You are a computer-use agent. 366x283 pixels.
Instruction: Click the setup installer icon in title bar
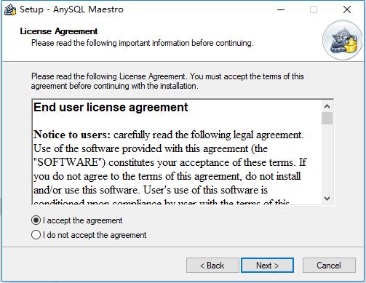point(10,9)
